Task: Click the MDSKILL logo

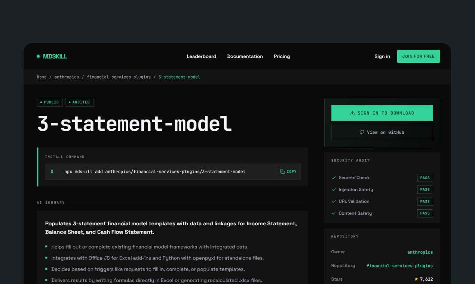Action: (52, 56)
